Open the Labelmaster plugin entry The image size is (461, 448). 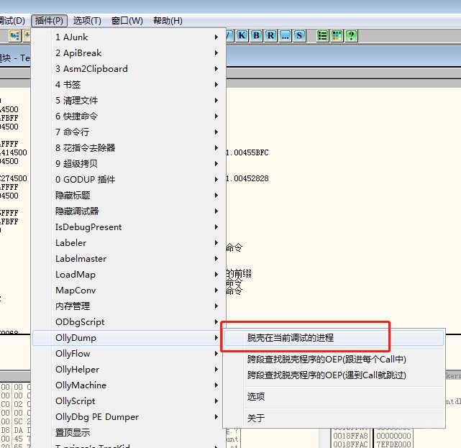(129, 259)
